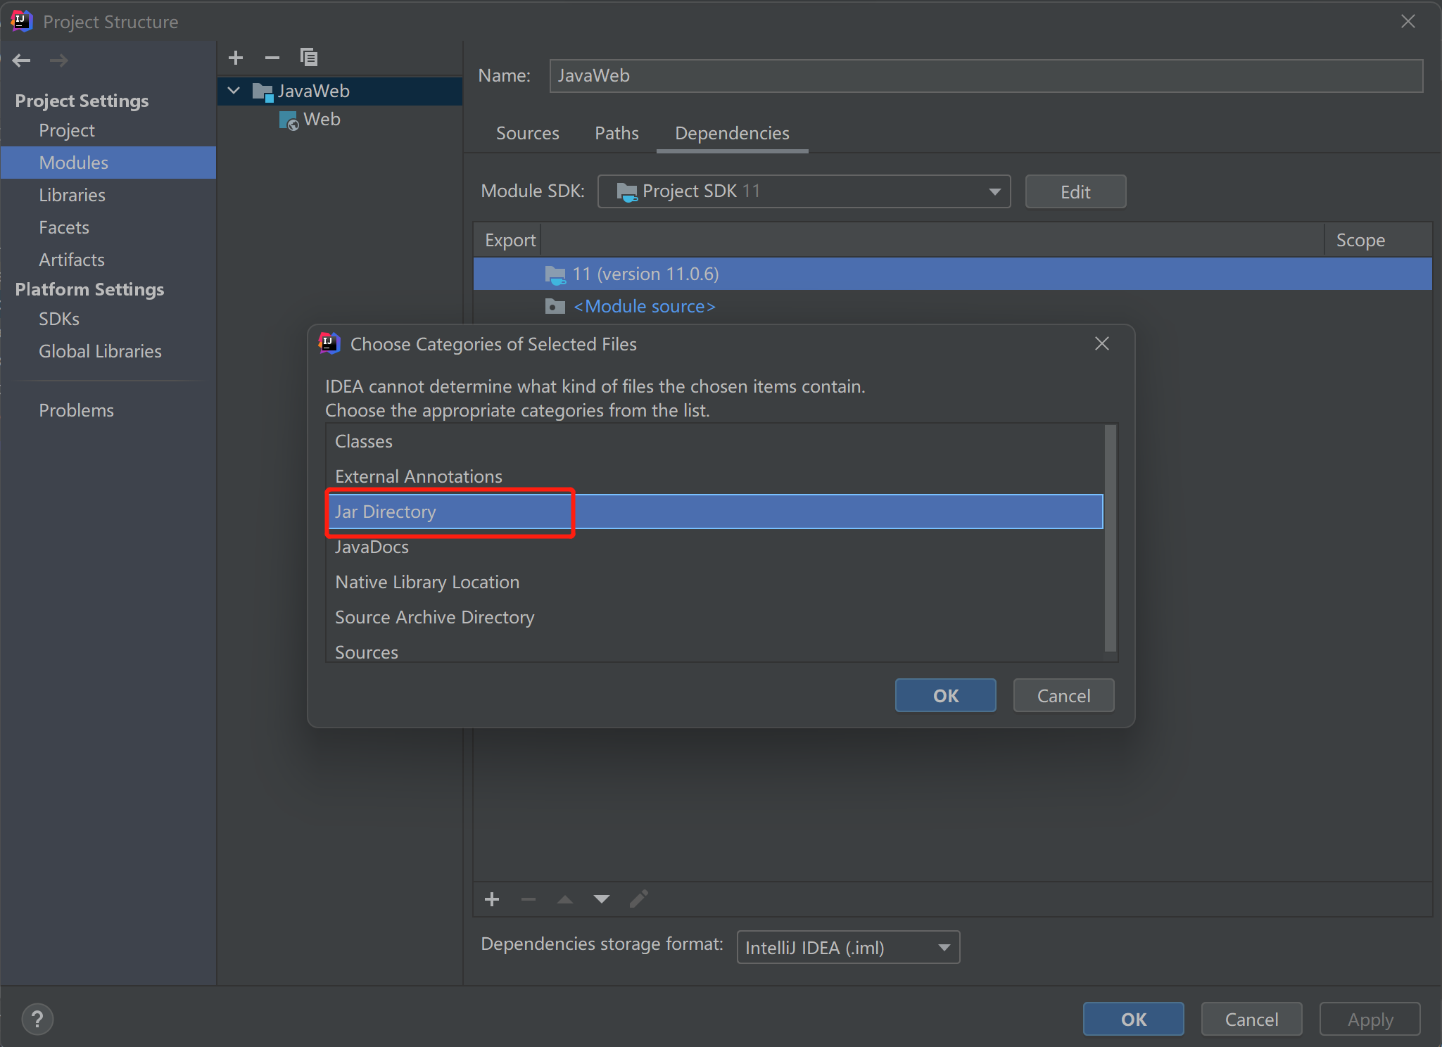
Task: Click the add dependency plus icon
Action: 492,899
